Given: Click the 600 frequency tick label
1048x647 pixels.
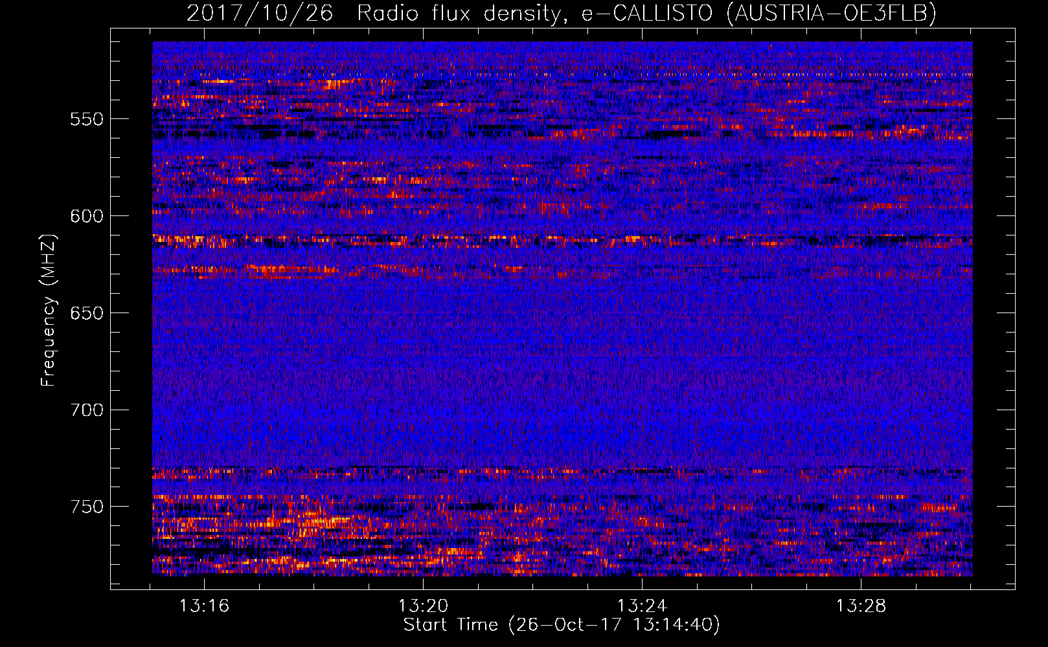Looking at the screenshot, I should pos(87,216).
